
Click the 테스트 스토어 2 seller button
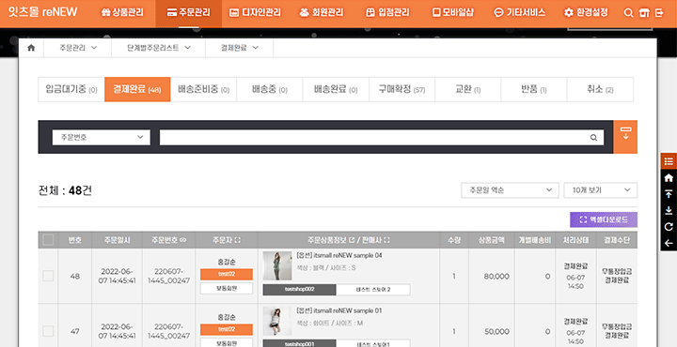click(x=373, y=289)
